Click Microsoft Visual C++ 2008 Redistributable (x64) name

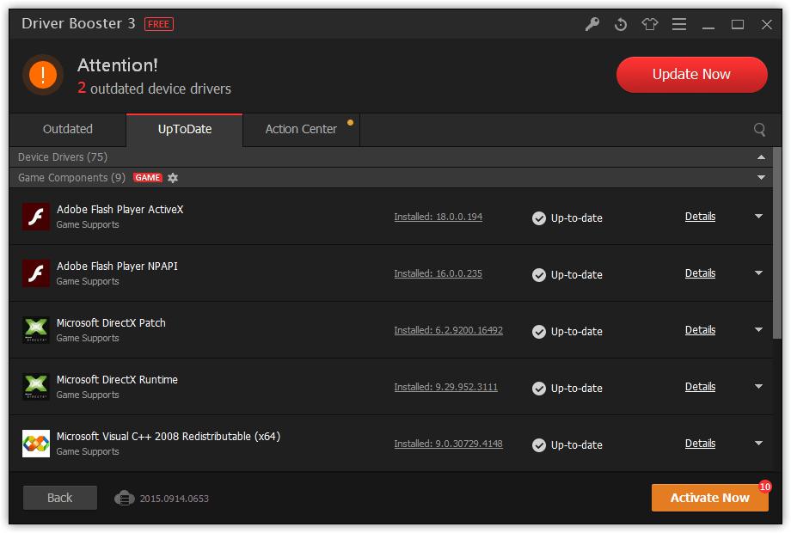tap(169, 436)
